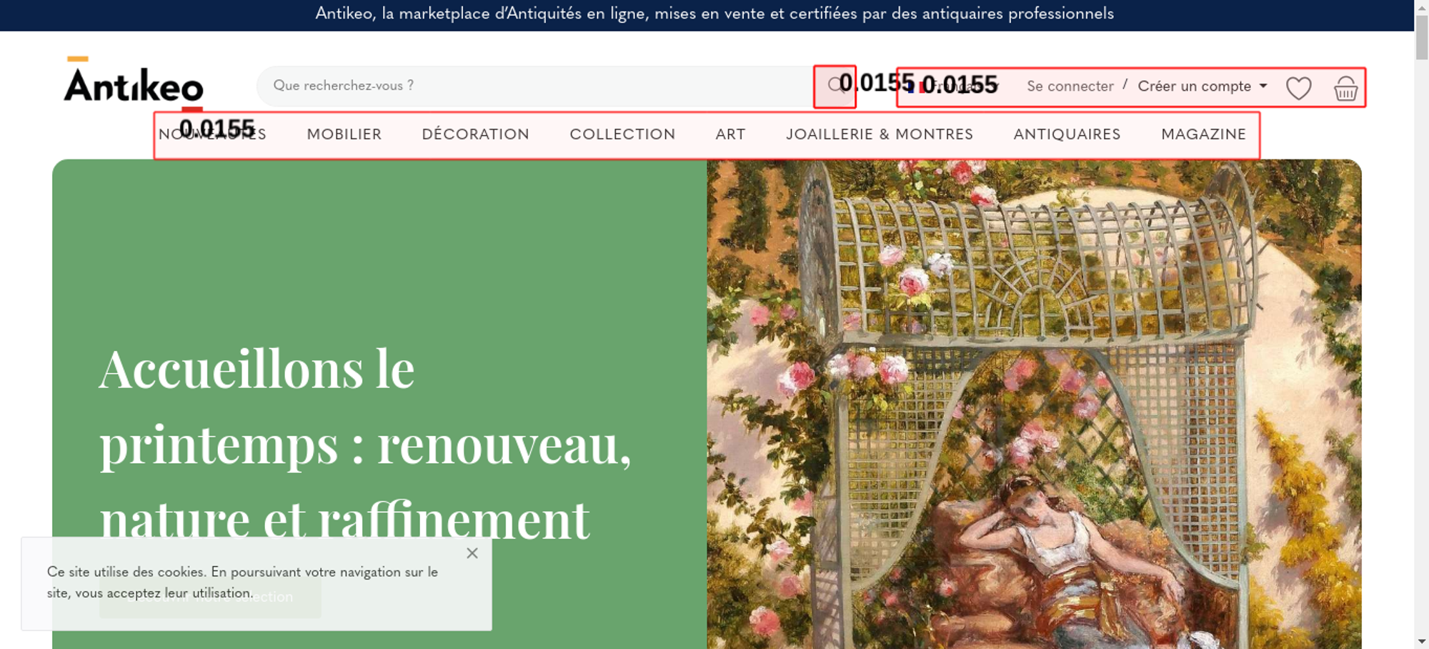
Task: Open the DÉCORATION menu
Action: point(476,134)
